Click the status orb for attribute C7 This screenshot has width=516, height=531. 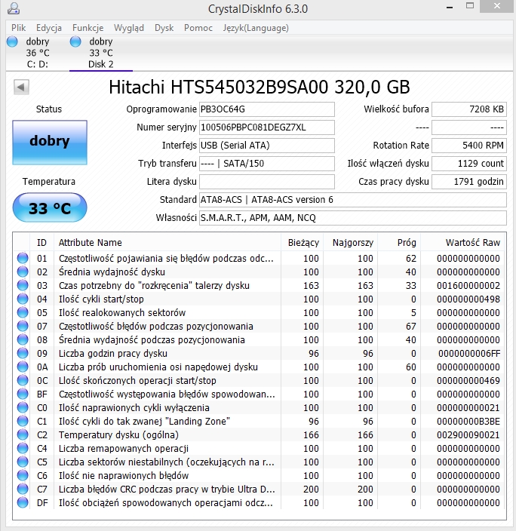pyautogui.click(x=23, y=489)
